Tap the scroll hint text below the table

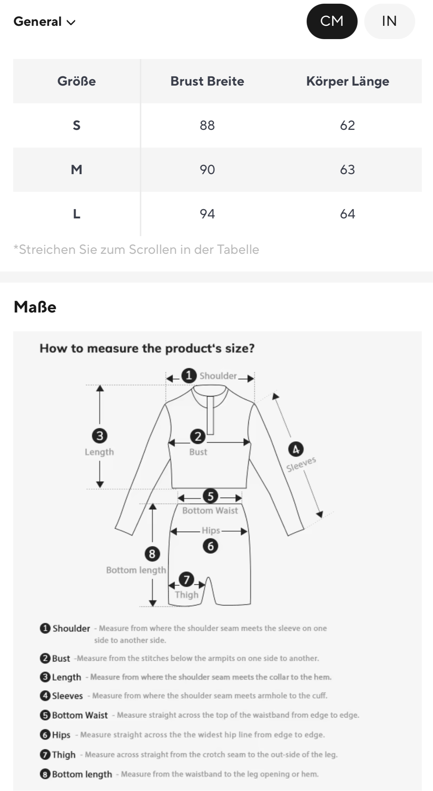[x=136, y=250]
